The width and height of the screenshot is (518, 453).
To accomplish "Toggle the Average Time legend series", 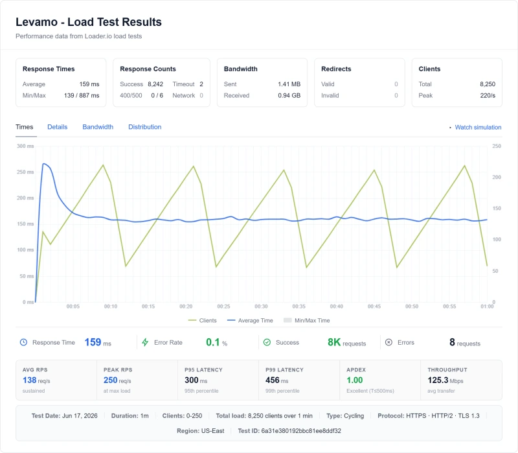I will tap(250, 320).
